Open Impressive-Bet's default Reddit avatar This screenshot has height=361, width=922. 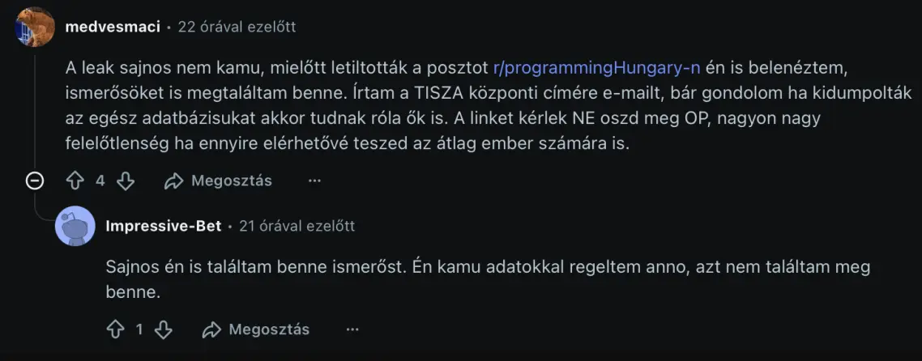pyautogui.click(x=75, y=226)
